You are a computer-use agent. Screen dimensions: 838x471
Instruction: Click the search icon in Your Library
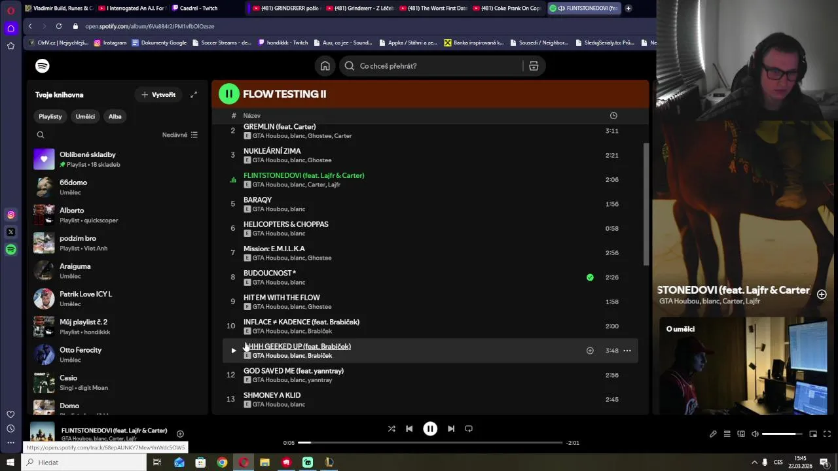click(x=41, y=135)
